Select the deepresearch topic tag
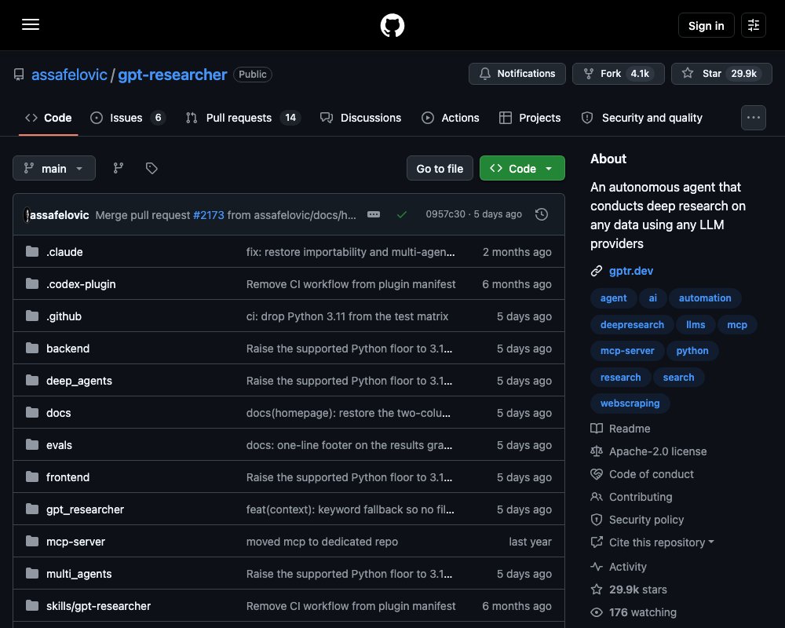Screen dimensions: 785x628 click(x=632, y=324)
